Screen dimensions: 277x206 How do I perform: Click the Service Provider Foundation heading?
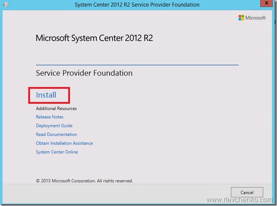[x=84, y=73]
